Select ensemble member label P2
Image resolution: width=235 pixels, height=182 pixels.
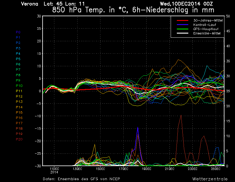[18, 43]
